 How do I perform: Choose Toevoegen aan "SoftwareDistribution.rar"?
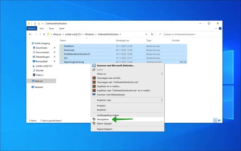pyautogui.click(x=127, y=82)
